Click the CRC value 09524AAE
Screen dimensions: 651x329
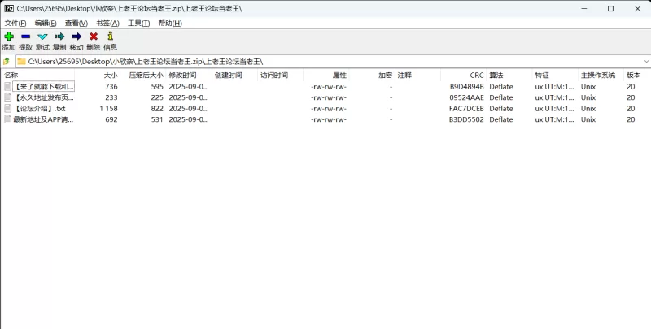pos(466,97)
